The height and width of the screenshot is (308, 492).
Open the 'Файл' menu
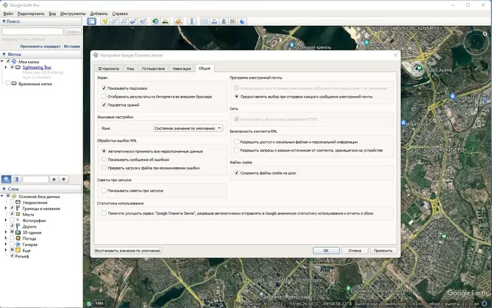(x=8, y=14)
